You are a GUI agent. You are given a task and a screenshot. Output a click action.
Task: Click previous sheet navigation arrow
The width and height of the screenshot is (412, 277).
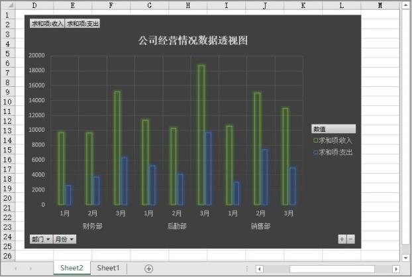tap(16, 268)
